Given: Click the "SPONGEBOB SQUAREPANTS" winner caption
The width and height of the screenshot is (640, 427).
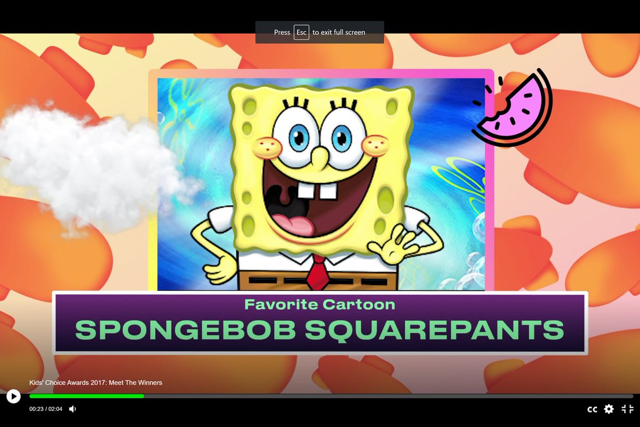Looking at the screenshot, I should pos(319,330).
